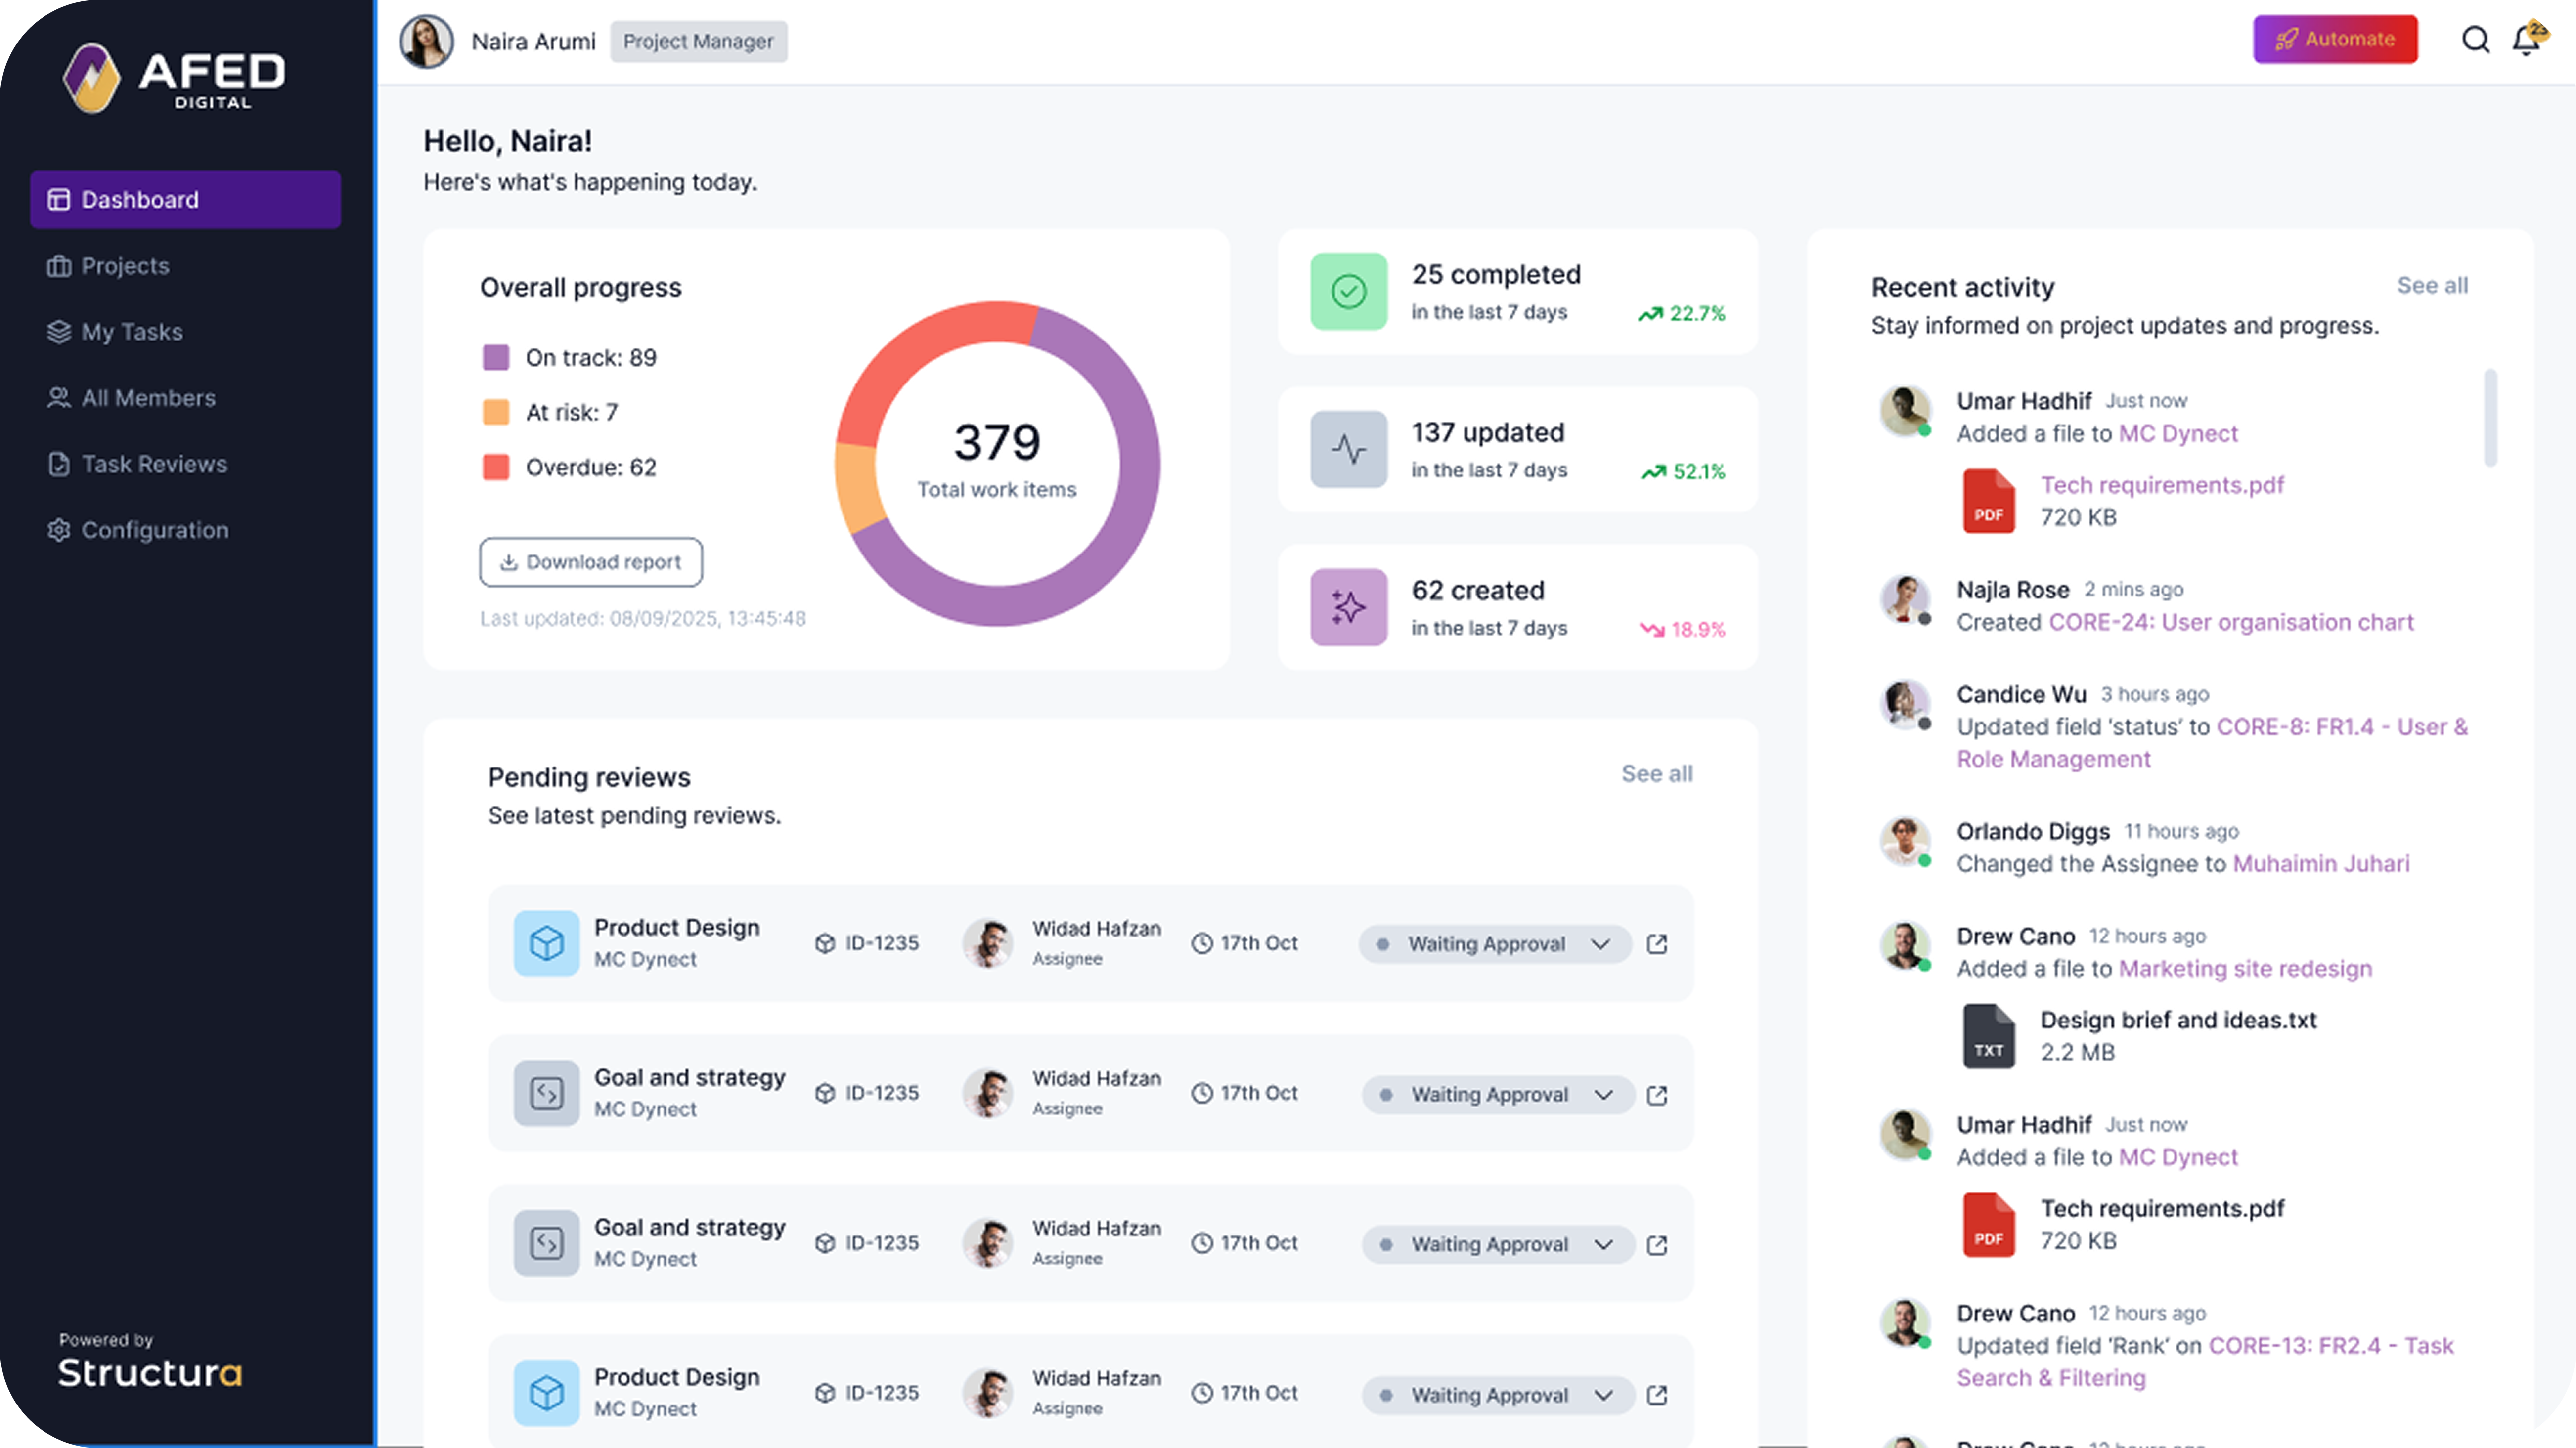
Task: Click the Tech requirements.pdf file icon
Action: 1988,500
